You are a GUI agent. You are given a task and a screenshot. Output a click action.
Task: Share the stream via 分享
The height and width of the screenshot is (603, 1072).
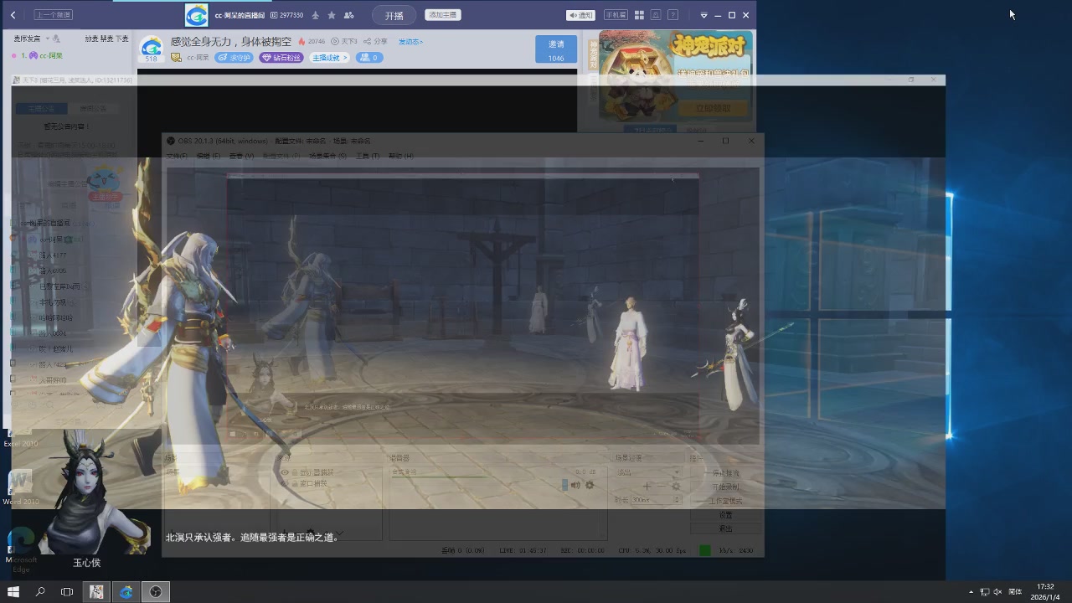pyautogui.click(x=376, y=41)
